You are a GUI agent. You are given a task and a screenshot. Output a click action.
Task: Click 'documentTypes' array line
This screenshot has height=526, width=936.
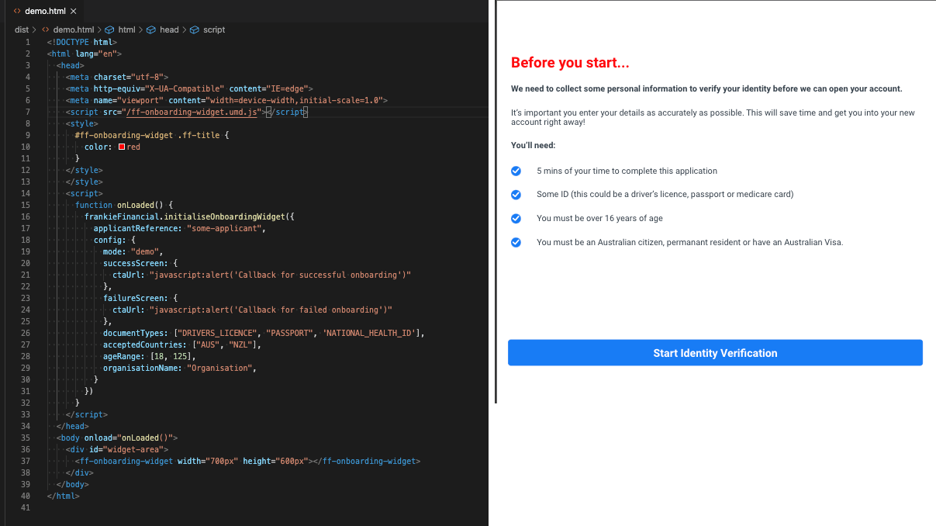(x=264, y=333)
